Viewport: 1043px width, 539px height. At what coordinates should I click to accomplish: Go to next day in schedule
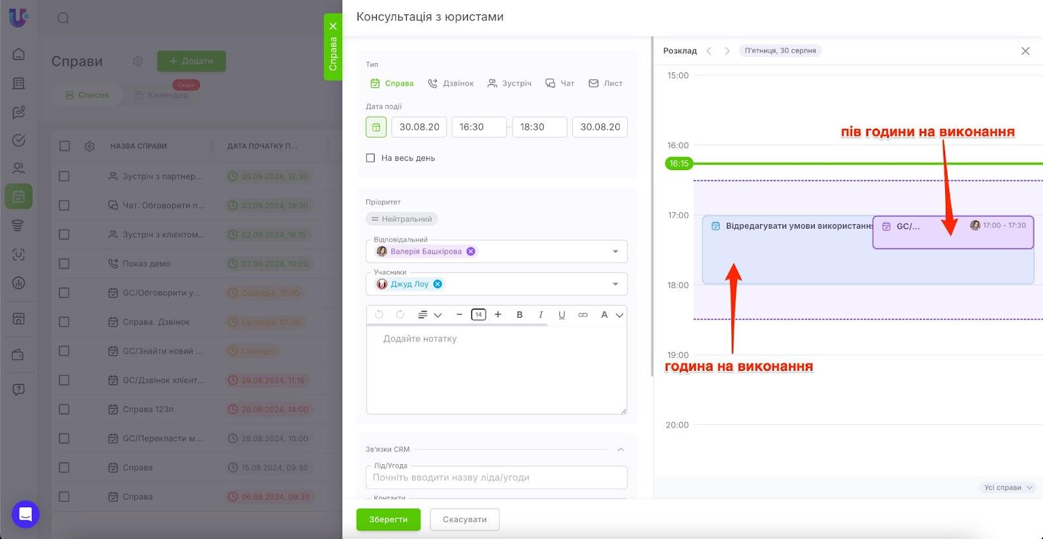coord(727,51)
